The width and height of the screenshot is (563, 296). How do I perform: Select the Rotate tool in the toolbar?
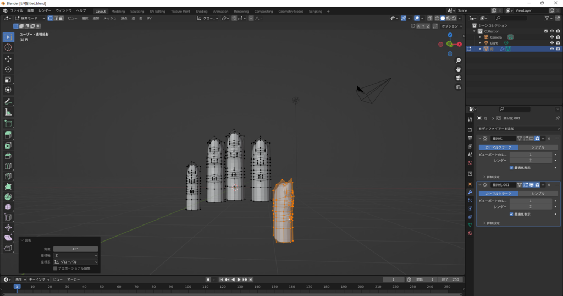[8, 69]
